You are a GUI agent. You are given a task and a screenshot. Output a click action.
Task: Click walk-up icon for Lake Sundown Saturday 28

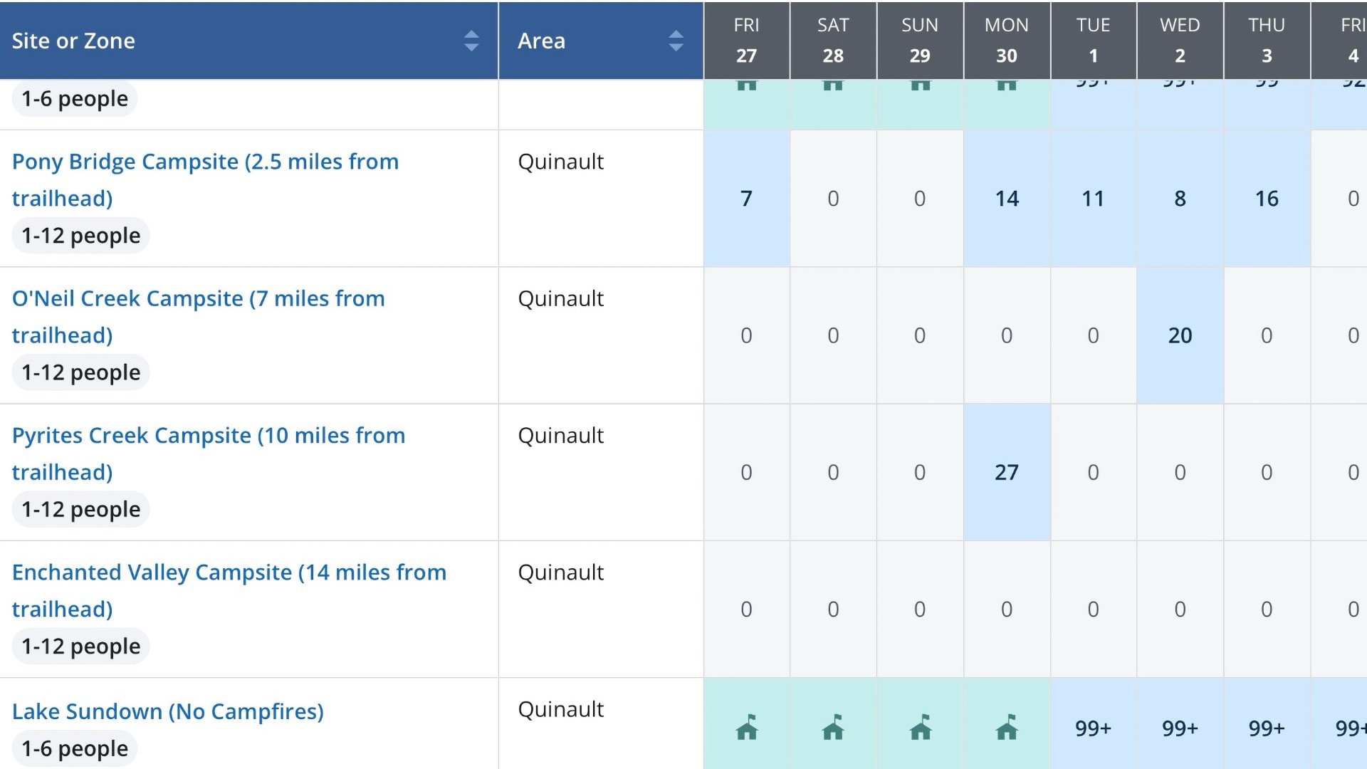tap(833, 728)
